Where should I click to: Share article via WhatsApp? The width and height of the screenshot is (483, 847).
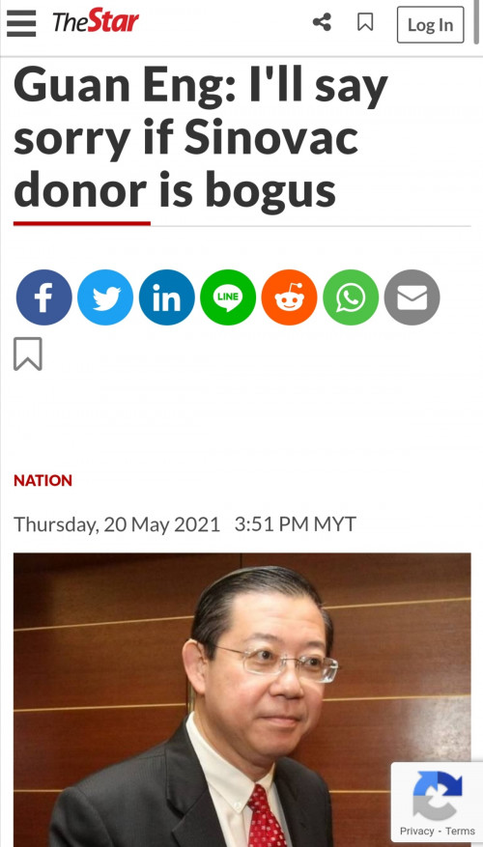pos(351,297)
